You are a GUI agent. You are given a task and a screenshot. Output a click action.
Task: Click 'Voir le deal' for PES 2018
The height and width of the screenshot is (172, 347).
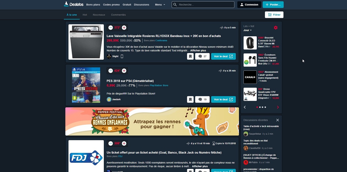pos(223,99)
